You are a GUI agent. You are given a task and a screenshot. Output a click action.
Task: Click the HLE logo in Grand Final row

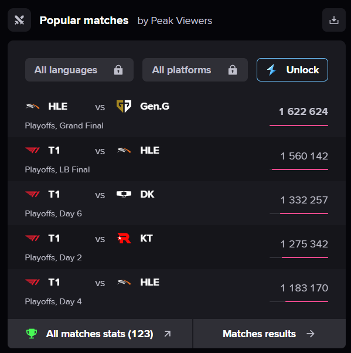(33, 106)
